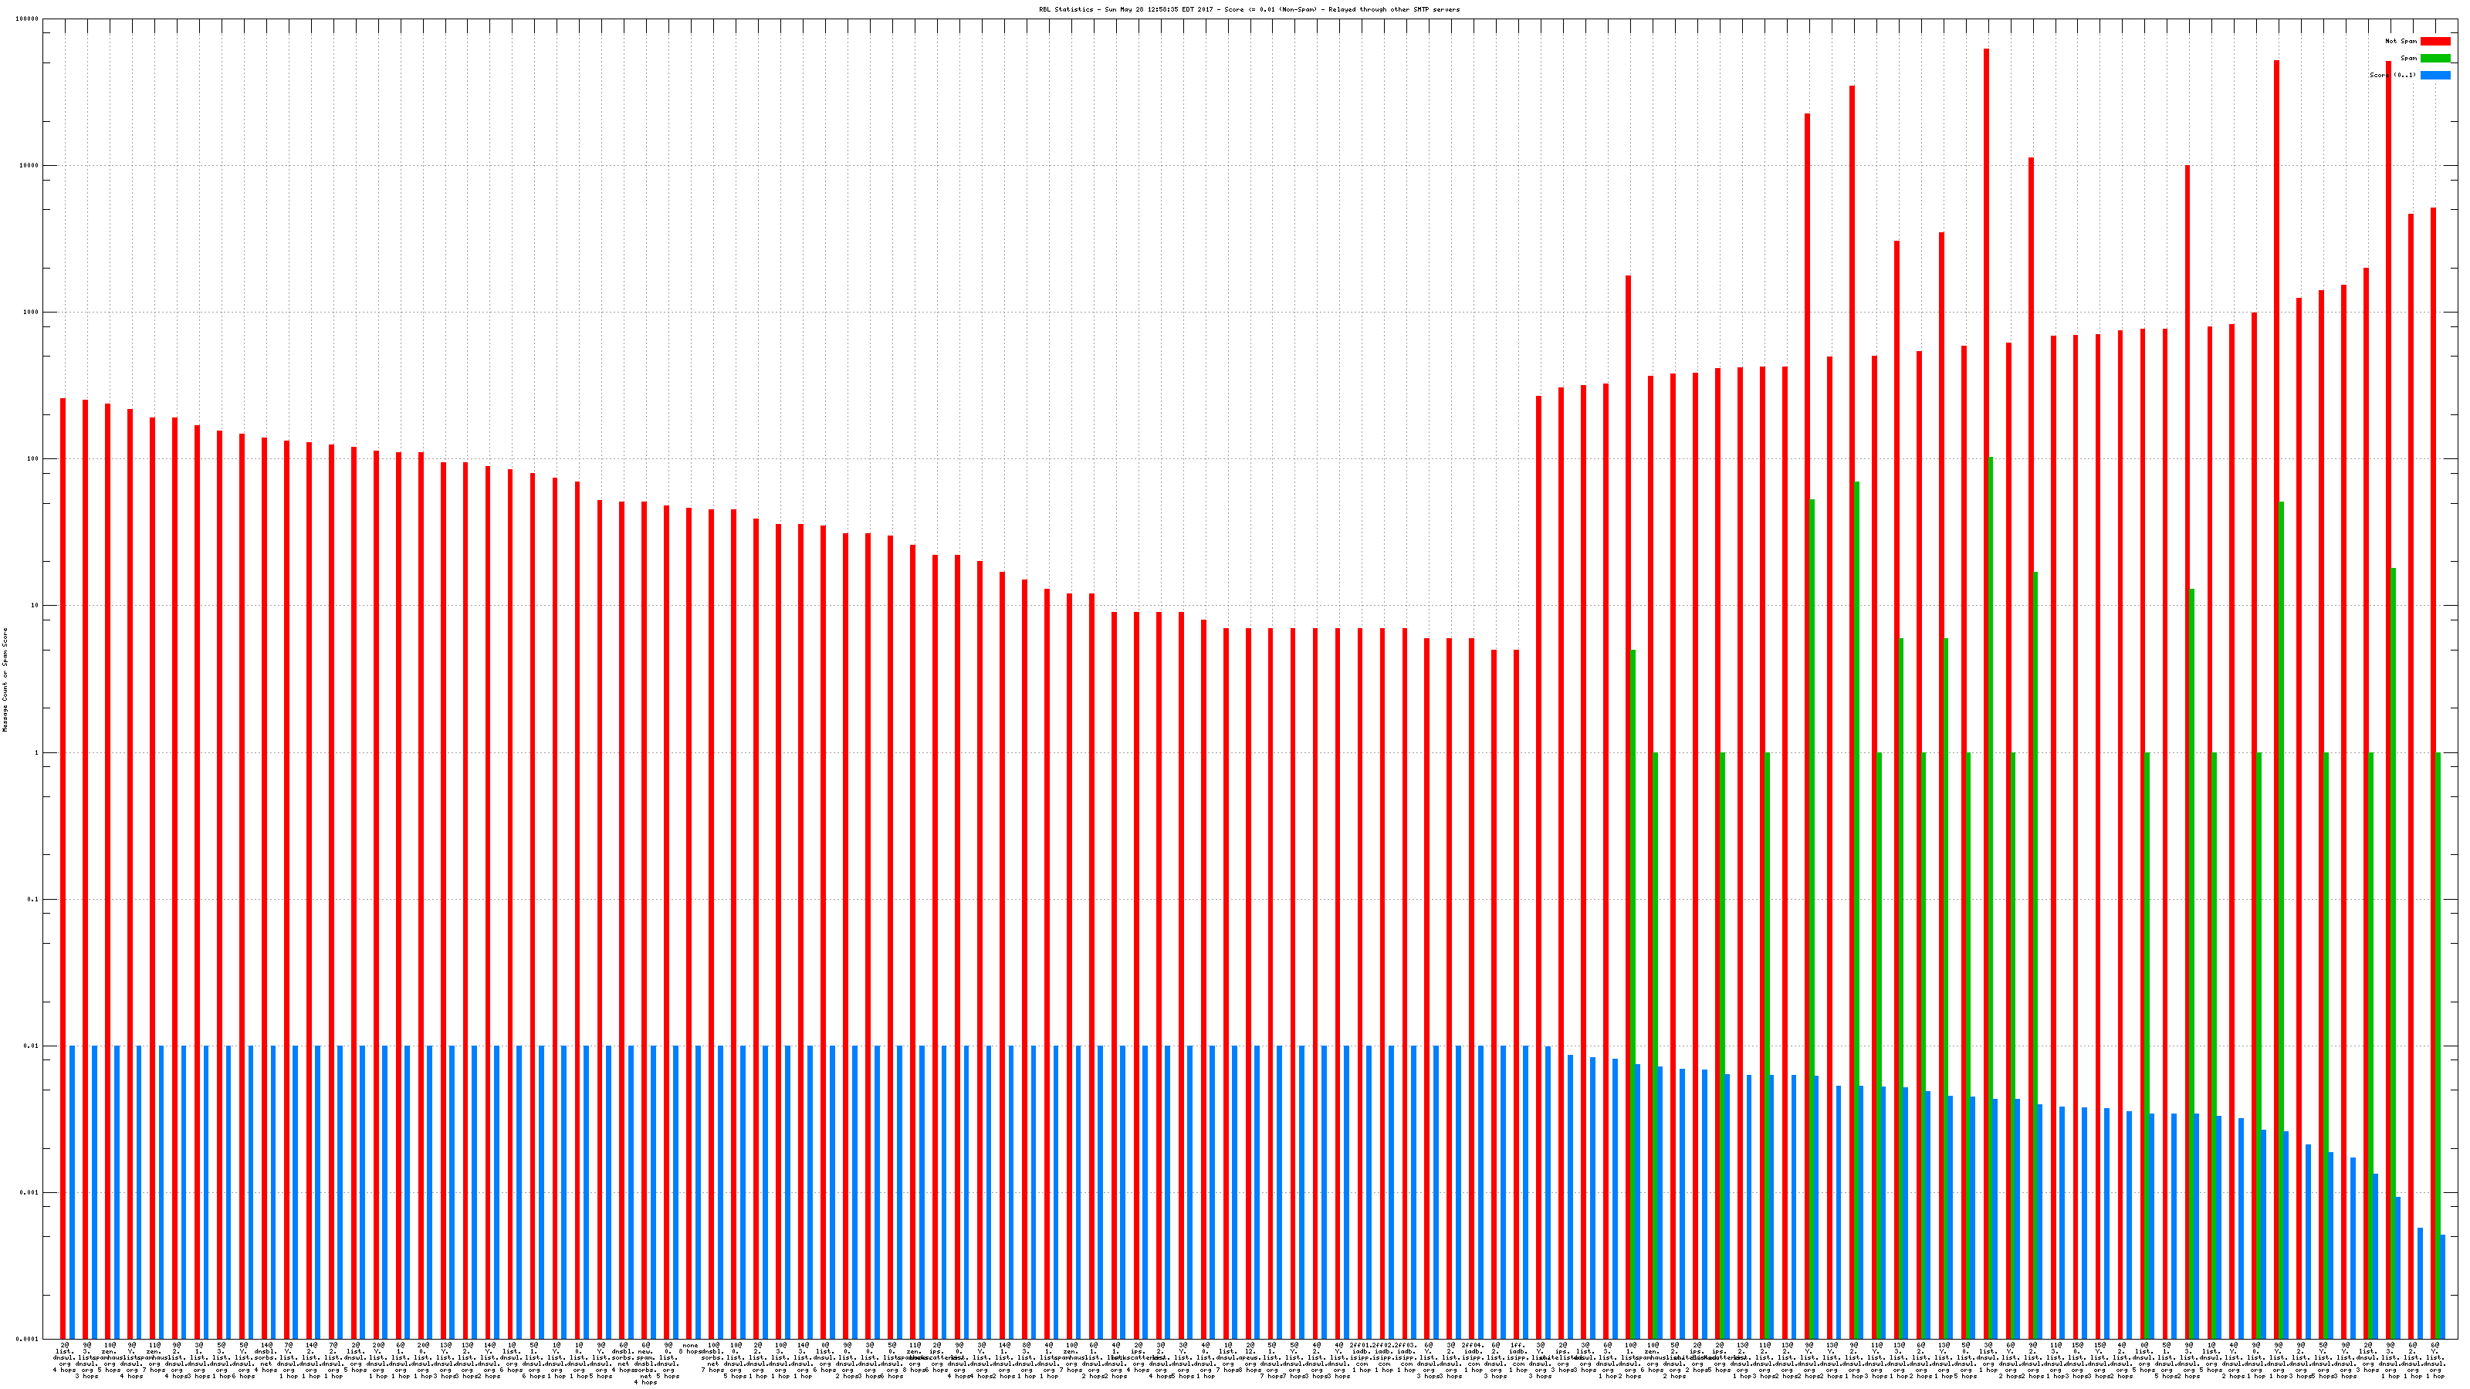Click the 0.01 y-axis tick label
The width and height of the screenshot is (2470, 1389).
[x=32, y=1046]
